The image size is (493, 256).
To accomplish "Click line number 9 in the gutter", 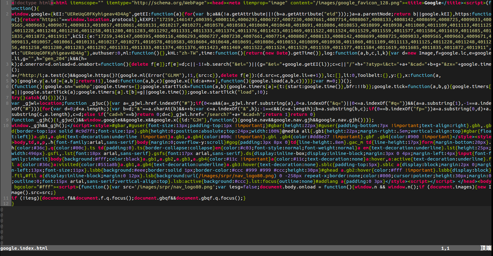I will coord(7,120).
